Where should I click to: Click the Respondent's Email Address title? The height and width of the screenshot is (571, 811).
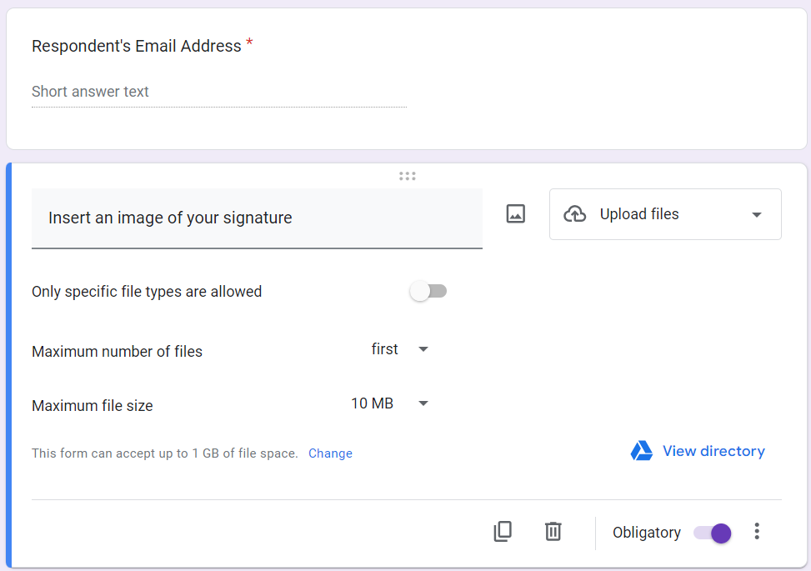(136, 46)
